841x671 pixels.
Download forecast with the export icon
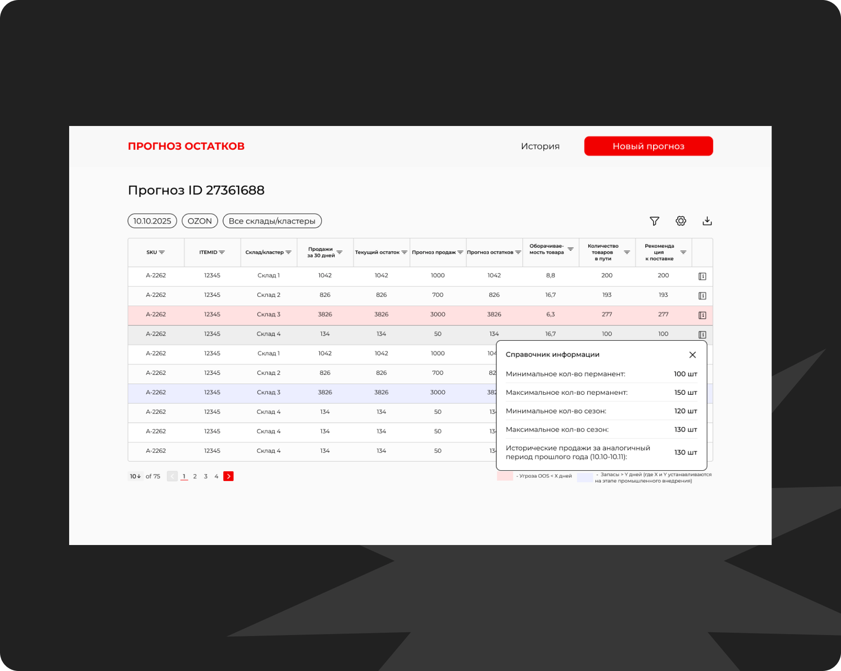click(707, 221)
